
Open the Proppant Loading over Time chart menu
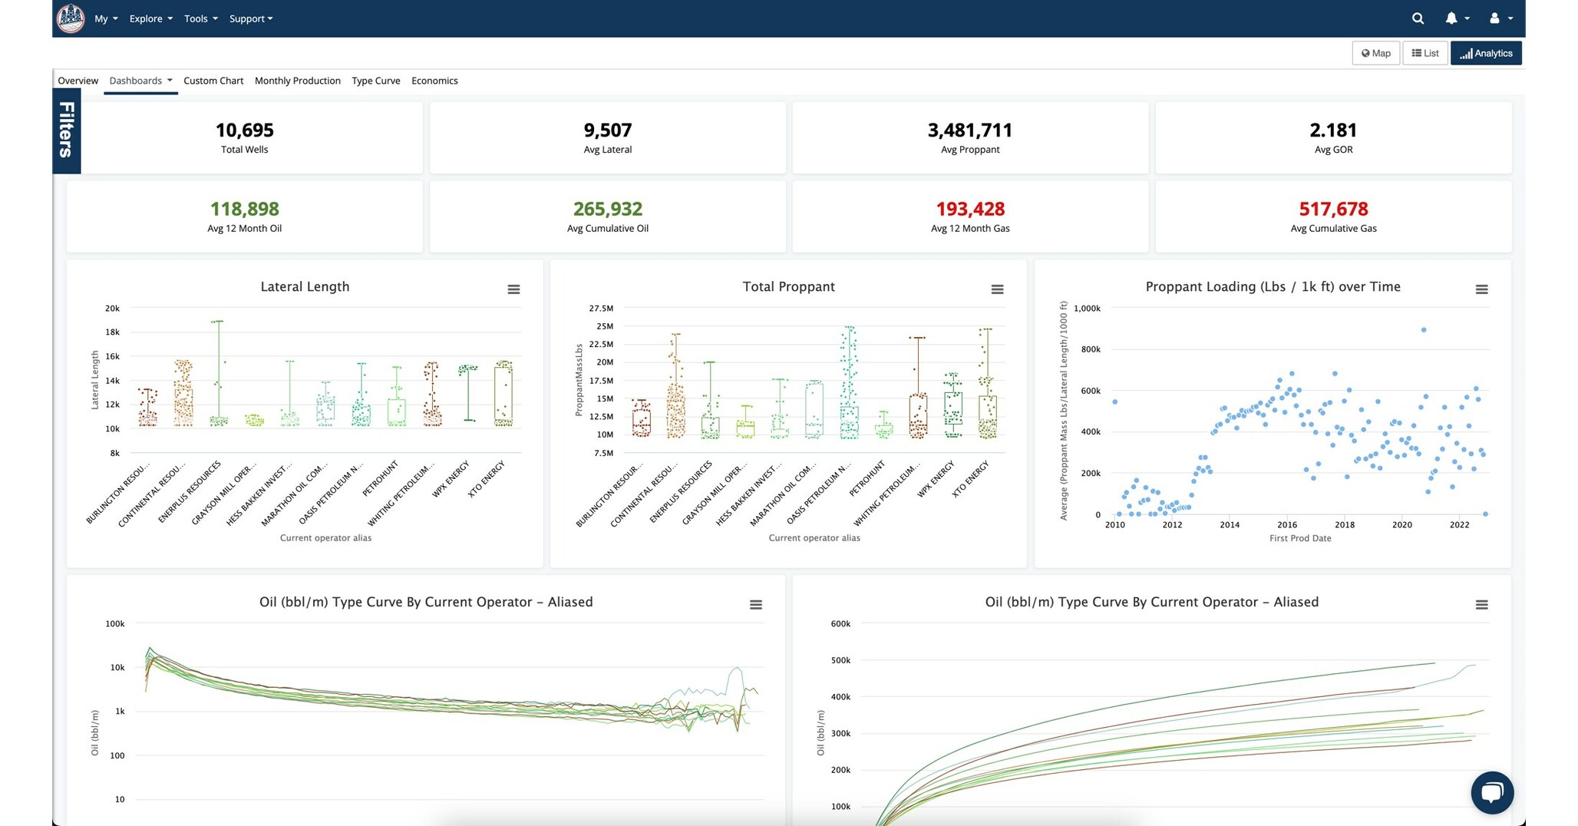1481,289
